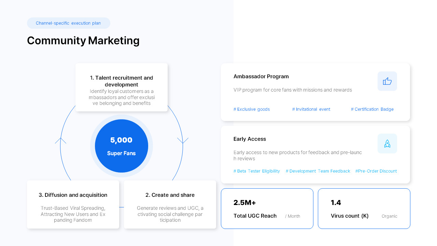Click the 'Early access to new products' description
Viewport: 437px width, 246px height.
point(298,155)
